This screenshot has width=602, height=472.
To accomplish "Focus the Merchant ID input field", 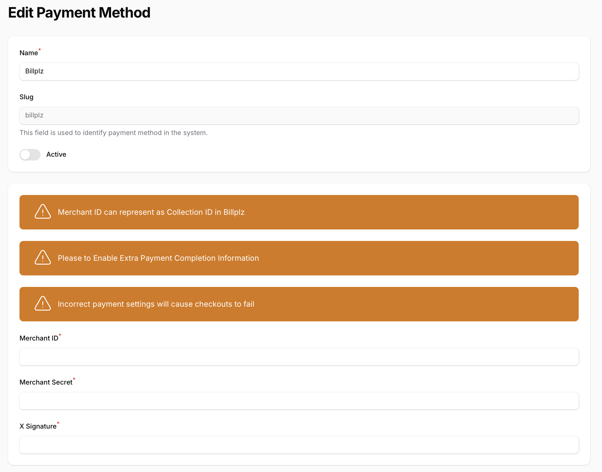I will tap(299, 357).
